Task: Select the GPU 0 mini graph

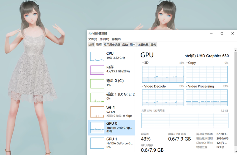Action: coord(97,127)
